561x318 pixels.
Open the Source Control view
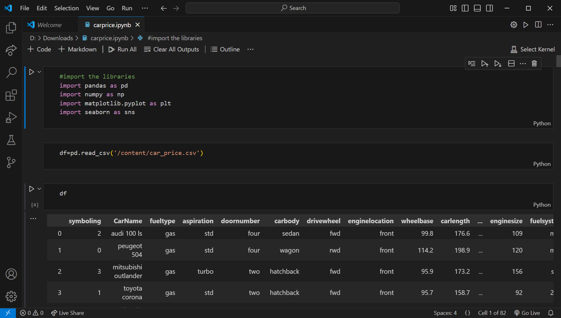click(11, 162)
